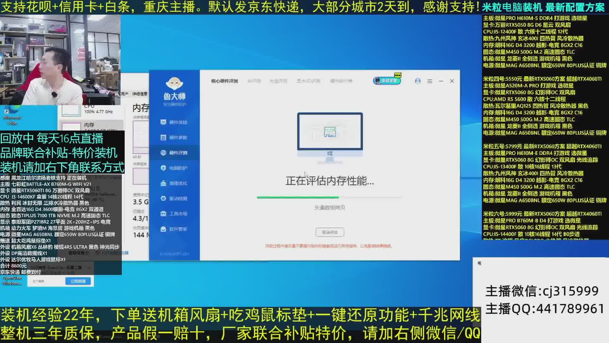Open the hamburger main menu
The height and width of the screenshot is (343, 609).
(430, 81)
